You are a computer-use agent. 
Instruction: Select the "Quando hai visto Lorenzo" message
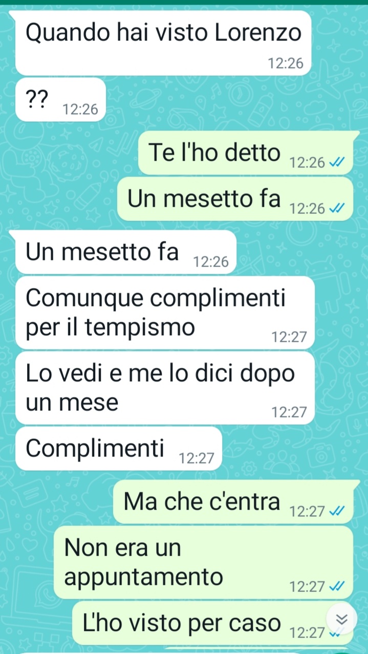pos(164,43)
